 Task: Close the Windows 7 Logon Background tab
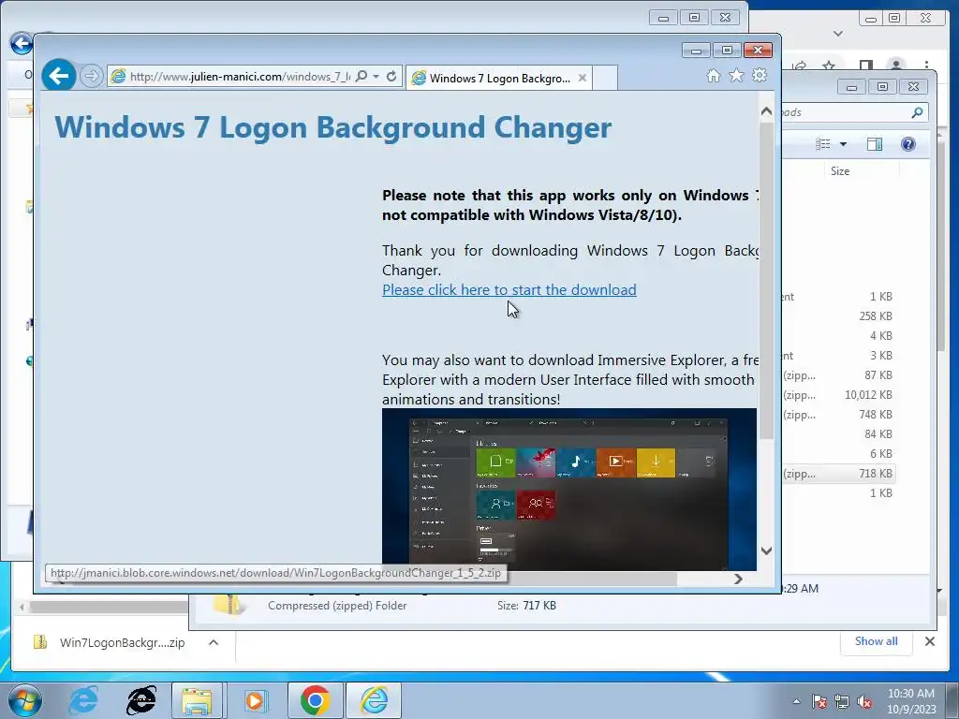583,78
